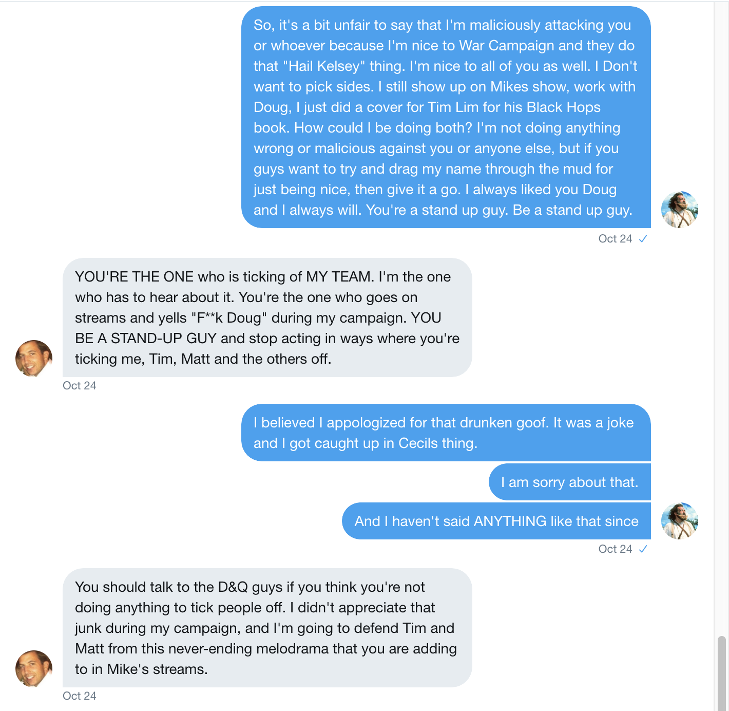Click the bearded sender avatar near long message
729x711 pixels.
pyautogui.click(x=680, y=210)
